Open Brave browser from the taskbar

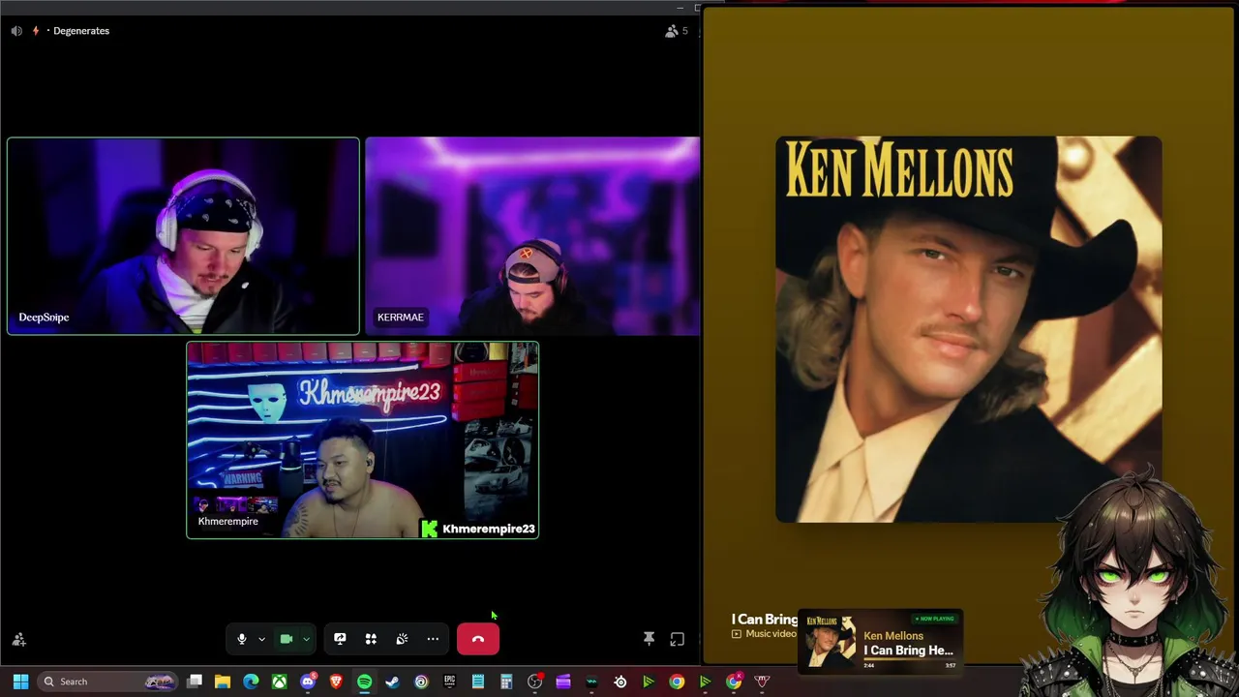click(x=336, y=682)
